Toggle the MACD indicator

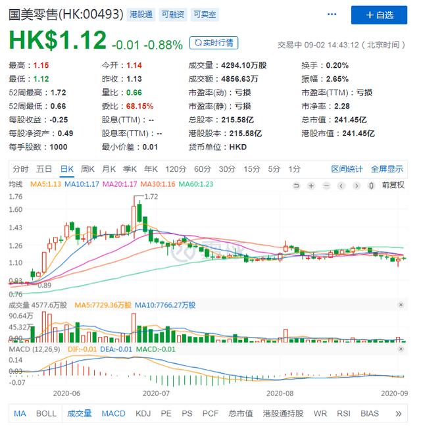click(x=114, y=414)
